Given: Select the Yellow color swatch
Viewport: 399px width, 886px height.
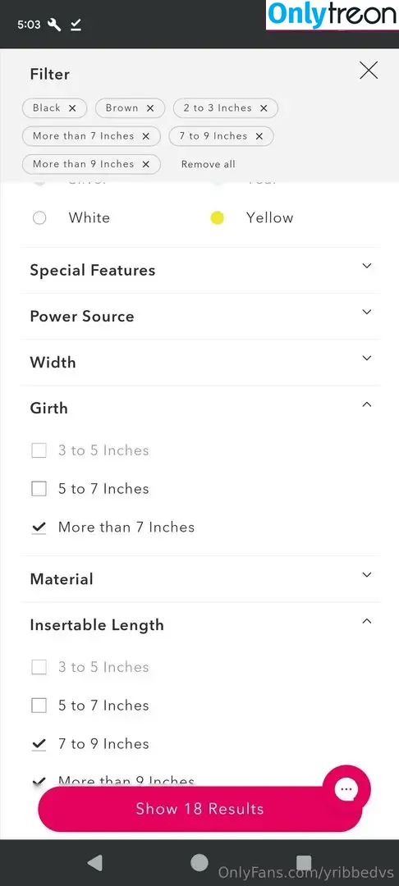Looking at the screenshot, I should click(217, 218).
